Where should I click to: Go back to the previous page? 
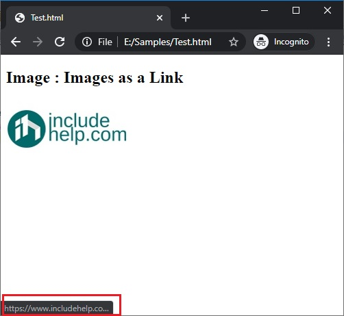coord(16,42)
